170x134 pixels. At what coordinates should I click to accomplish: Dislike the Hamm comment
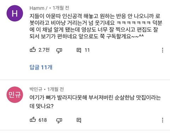(59, 50)
